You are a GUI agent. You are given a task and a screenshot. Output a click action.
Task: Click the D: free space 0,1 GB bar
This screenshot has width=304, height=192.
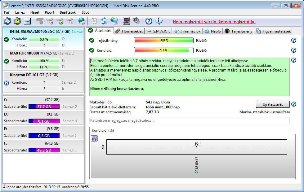[44, 121]
